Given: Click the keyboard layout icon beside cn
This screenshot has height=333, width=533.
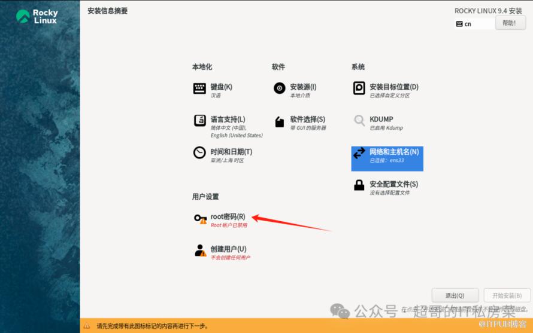Looking at the screenshot, I should 459,24.
